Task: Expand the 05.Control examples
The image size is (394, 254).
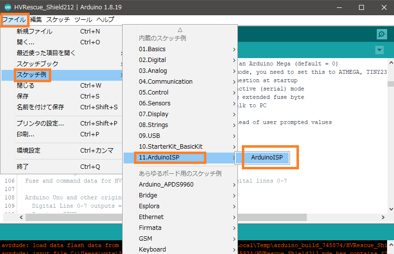Action: 180,93
